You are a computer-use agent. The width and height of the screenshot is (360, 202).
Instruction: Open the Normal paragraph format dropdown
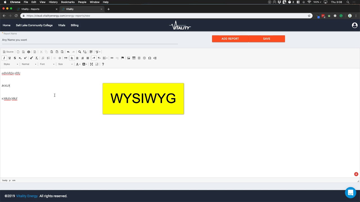(29, 64)
